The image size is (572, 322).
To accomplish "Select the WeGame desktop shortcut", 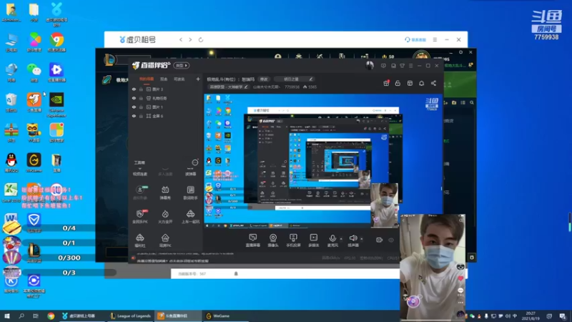I will point(34,163).
